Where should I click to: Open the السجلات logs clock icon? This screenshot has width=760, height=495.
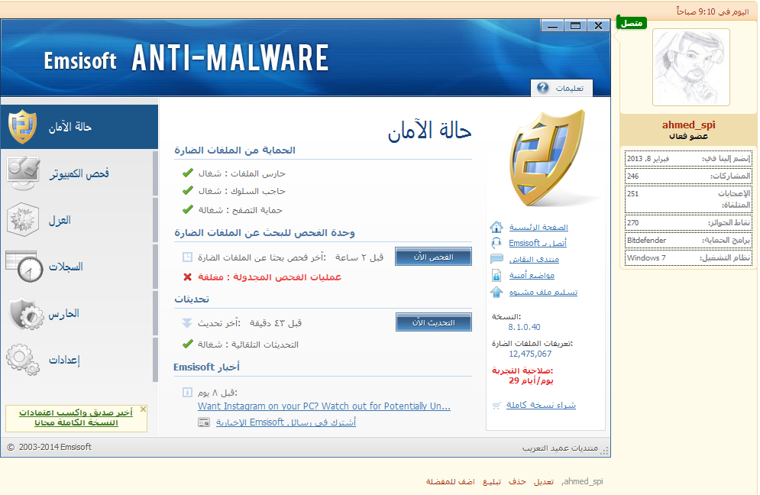24,266
